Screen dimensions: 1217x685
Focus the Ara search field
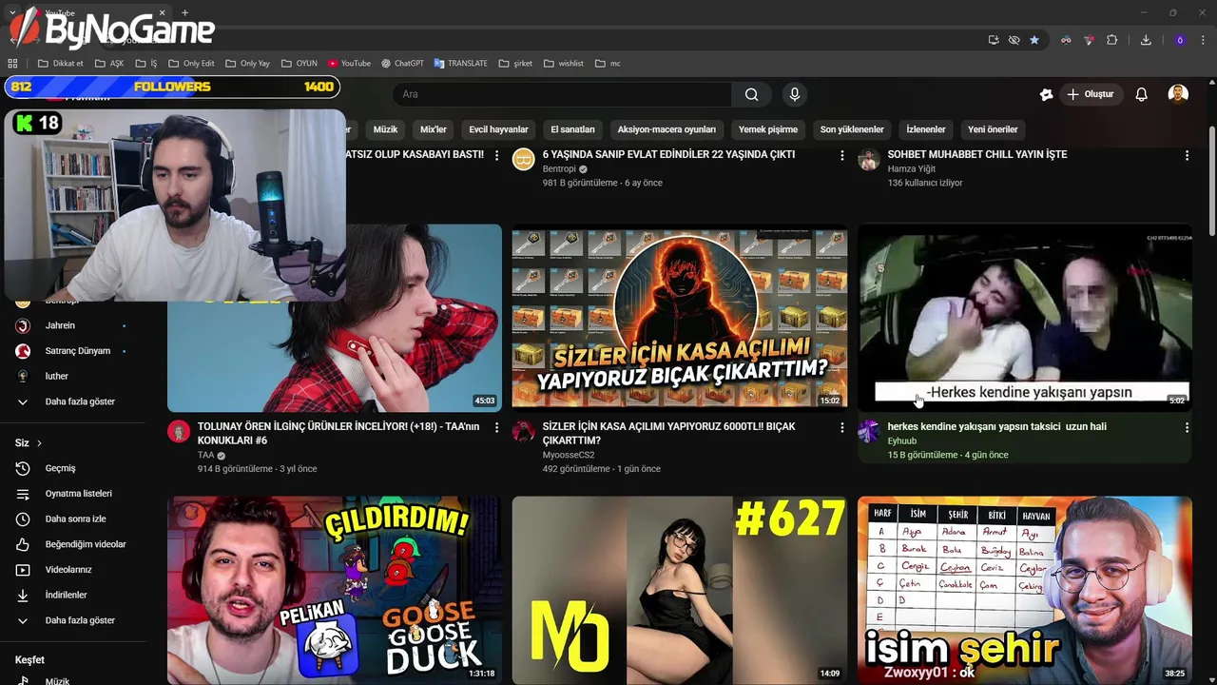click(563, 94)
